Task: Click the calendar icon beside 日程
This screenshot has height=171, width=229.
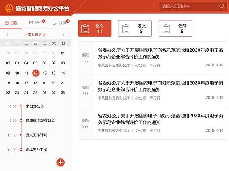Action: coord(7,23)
